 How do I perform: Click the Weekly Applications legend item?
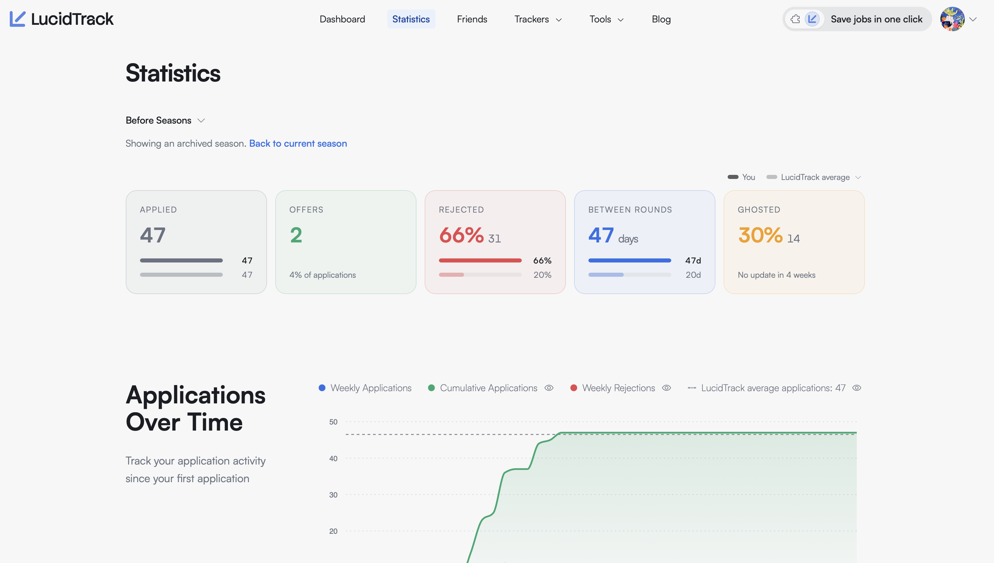pos(365,388)
